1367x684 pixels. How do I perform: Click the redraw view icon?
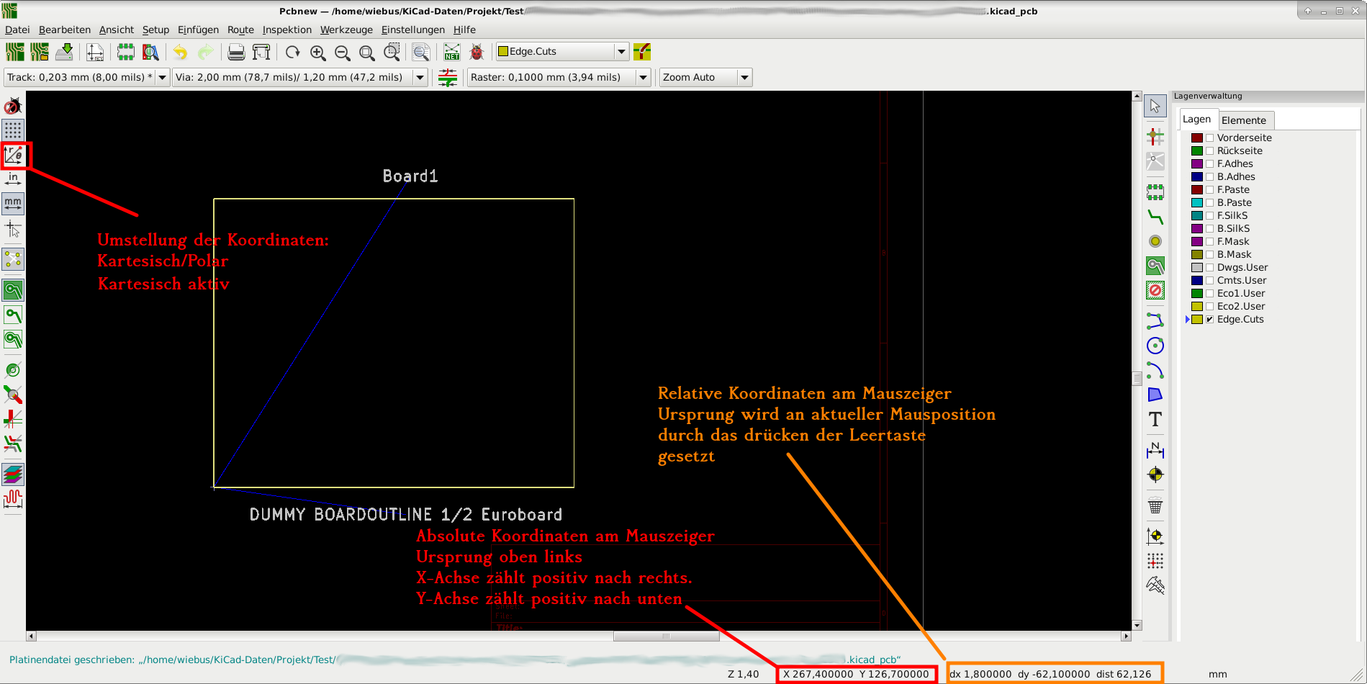coord(292,52)
